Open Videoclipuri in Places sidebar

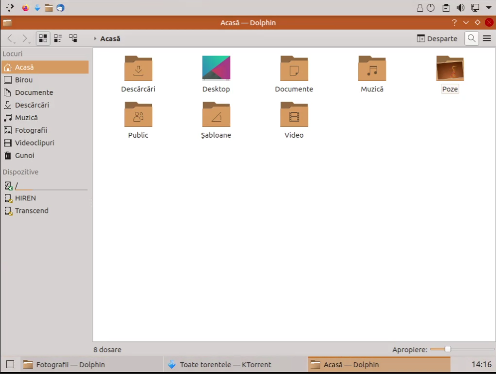(x=45, y=143)
